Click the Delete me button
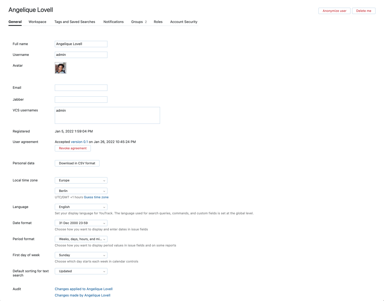The width and height of the screenshot is (384, 301). coord(363,11)
